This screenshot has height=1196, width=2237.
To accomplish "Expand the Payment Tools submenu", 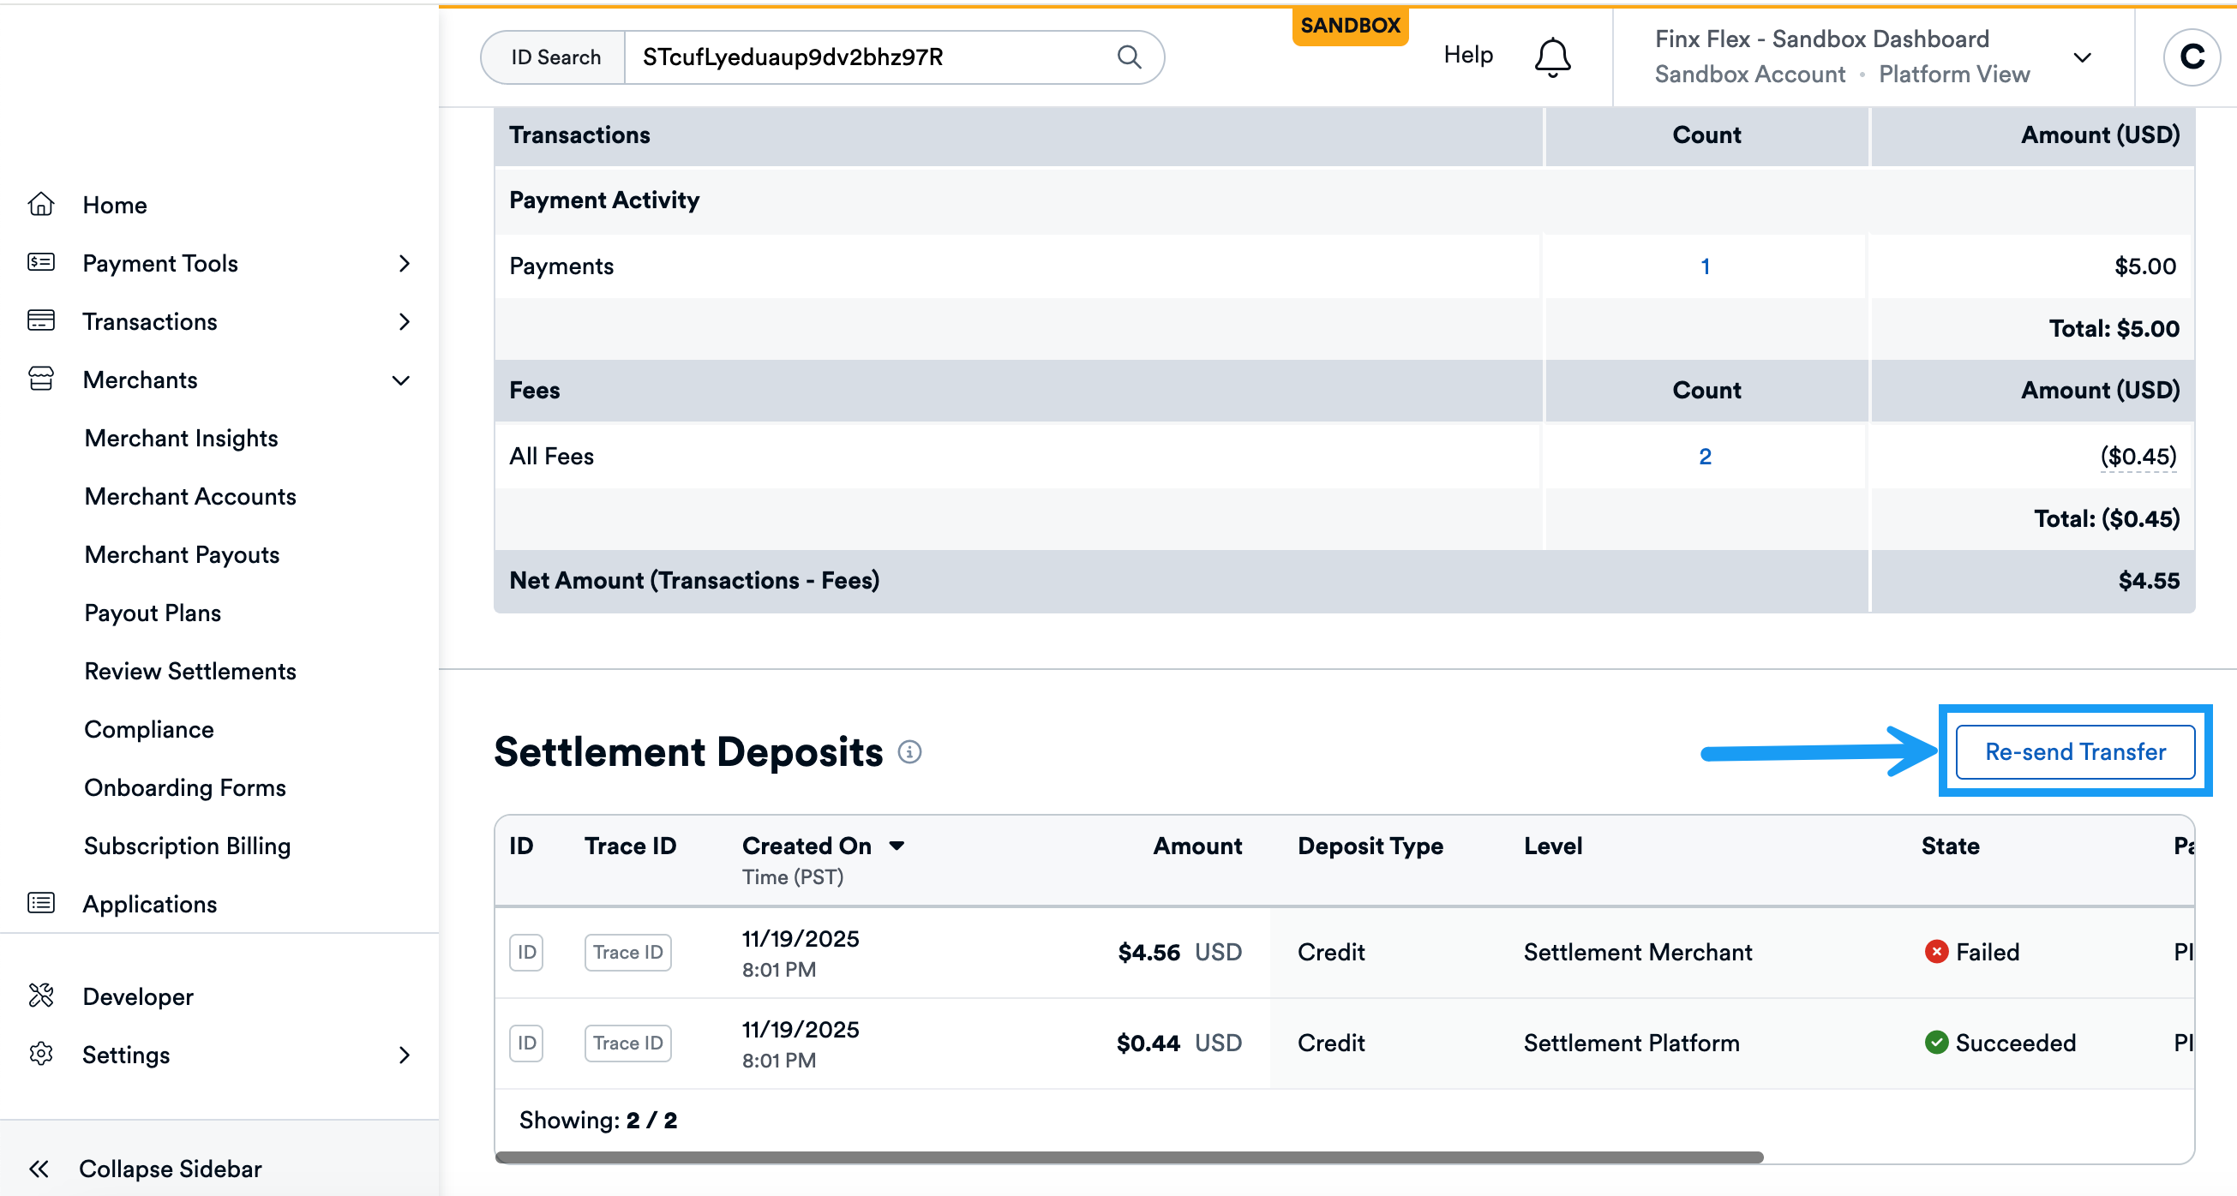I will point(404,263).
